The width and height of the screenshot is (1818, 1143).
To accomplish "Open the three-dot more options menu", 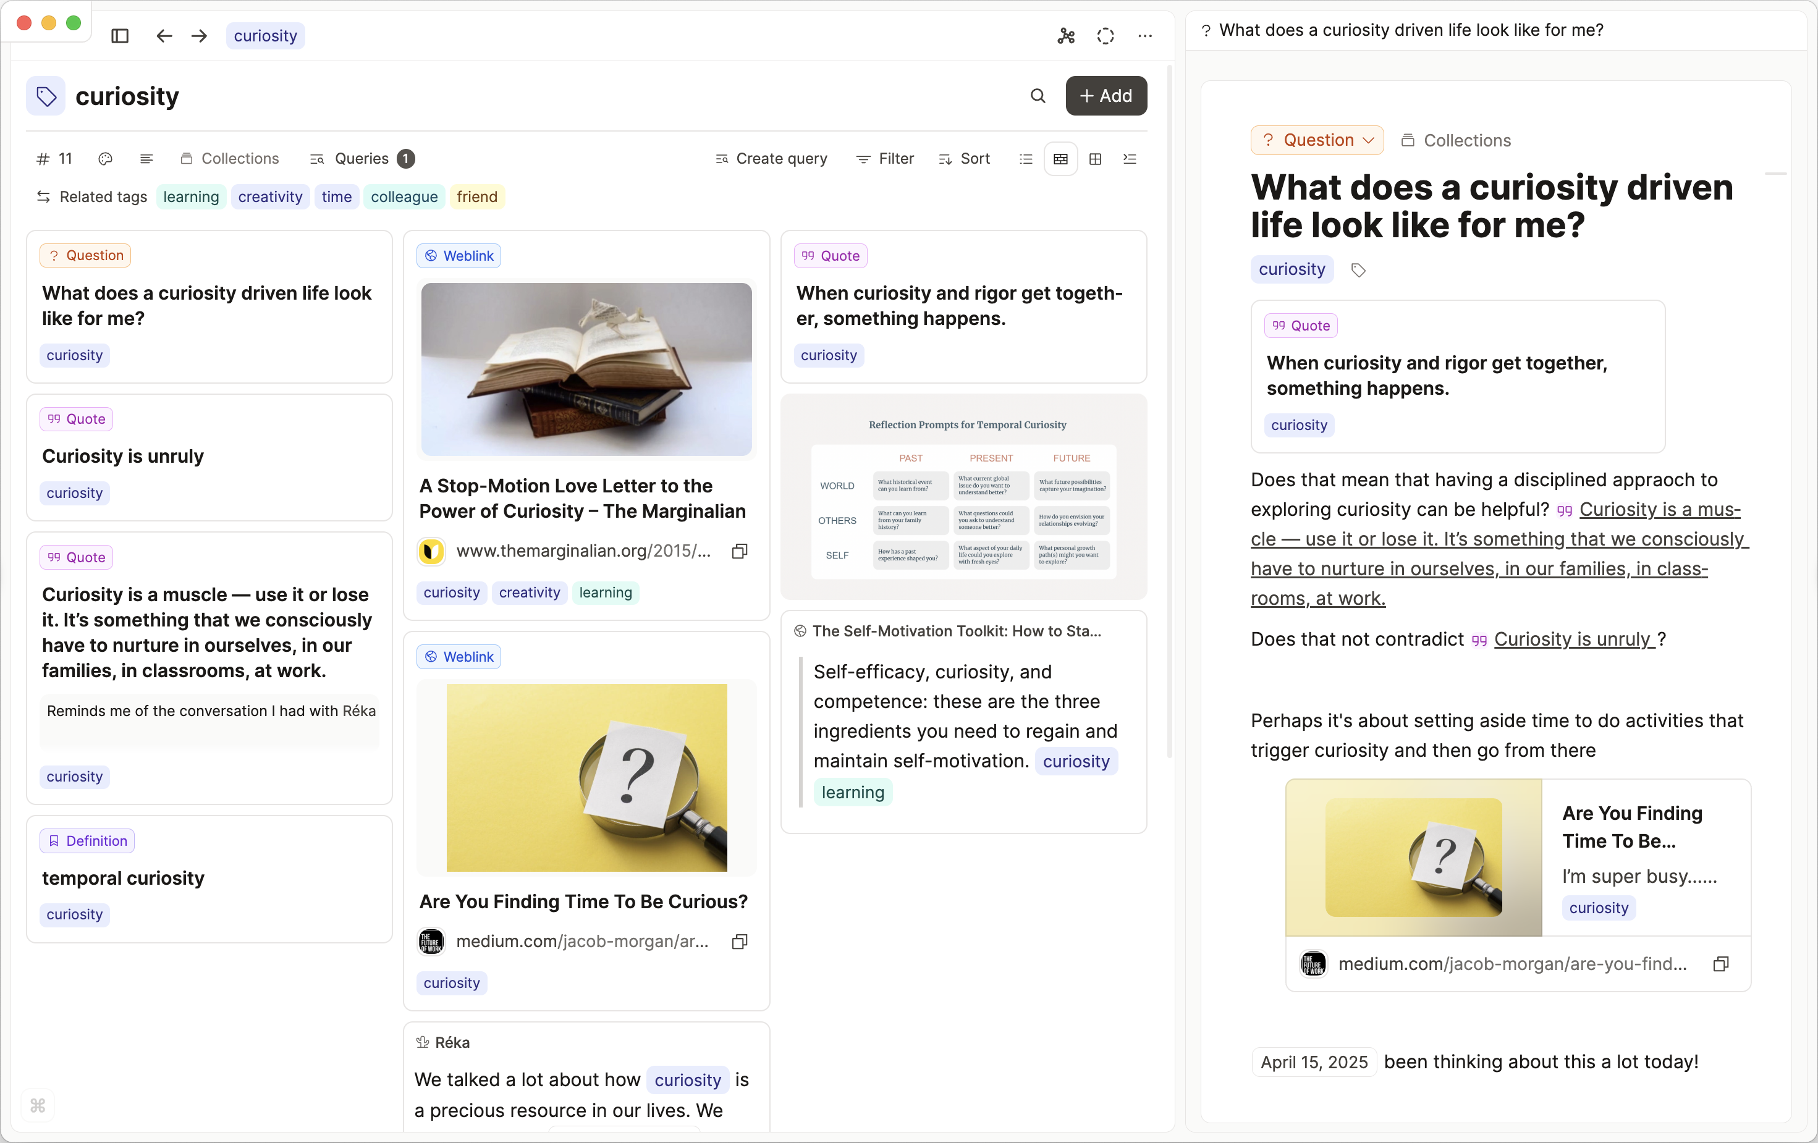I will point(1145,35).
